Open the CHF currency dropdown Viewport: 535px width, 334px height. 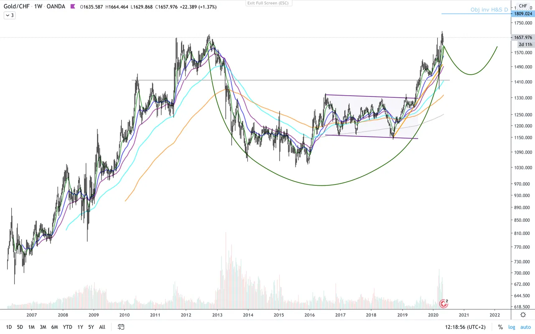tap(523, 6)
